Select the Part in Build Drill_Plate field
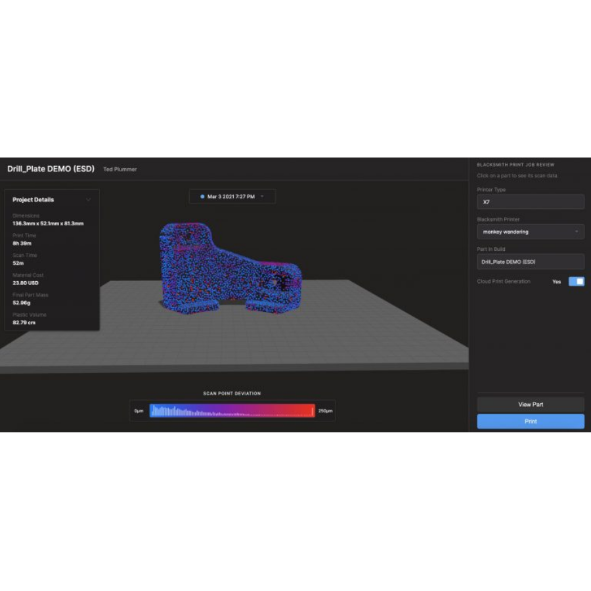 pyautogui.click(x=531, y=261)
